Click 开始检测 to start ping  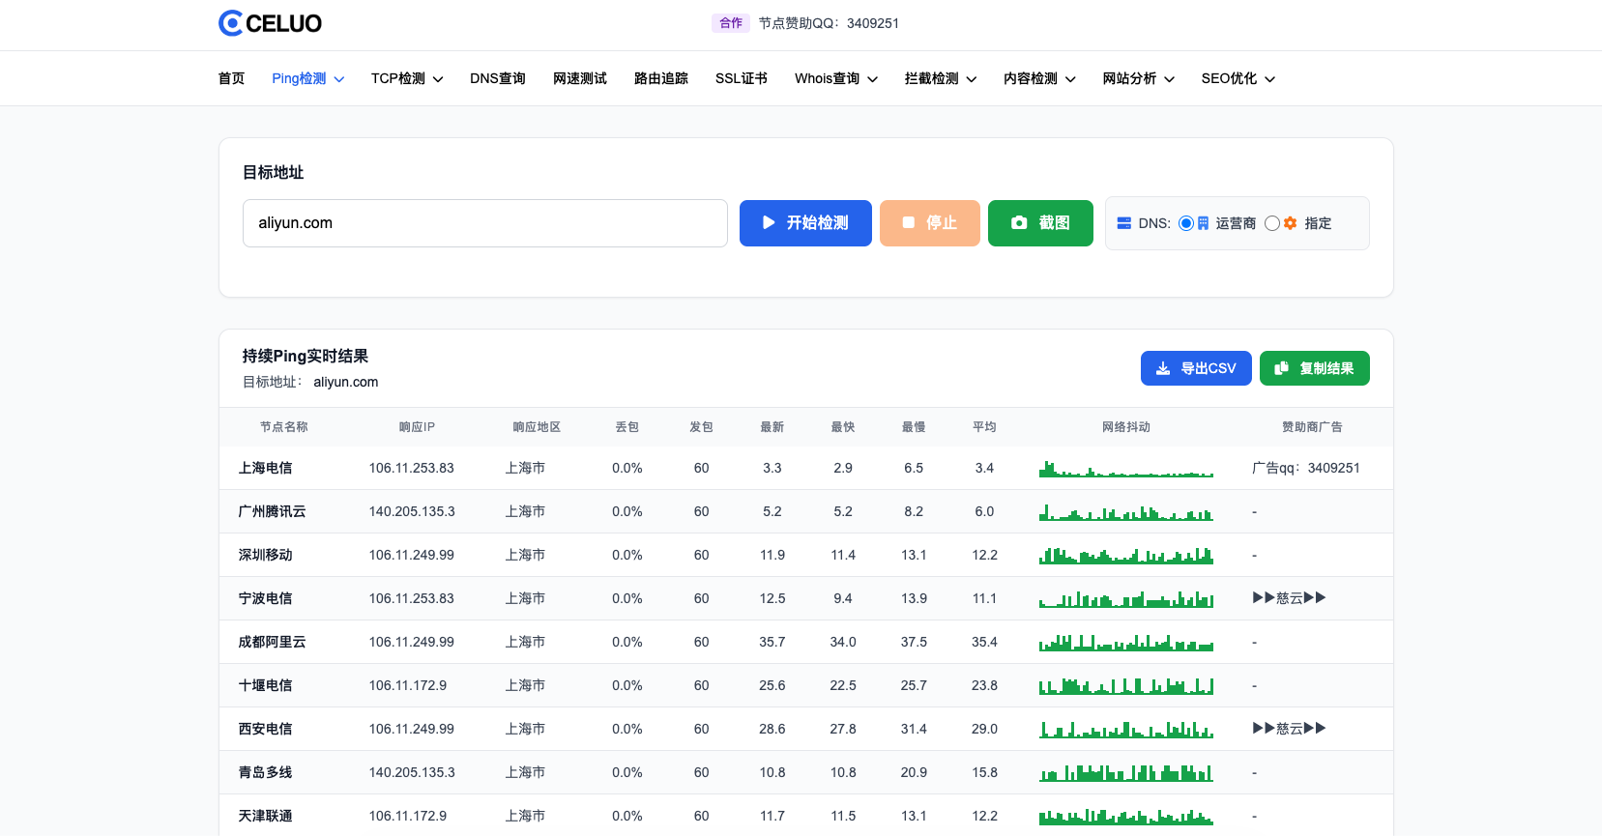pyautogui.click(x=805, y=223)
